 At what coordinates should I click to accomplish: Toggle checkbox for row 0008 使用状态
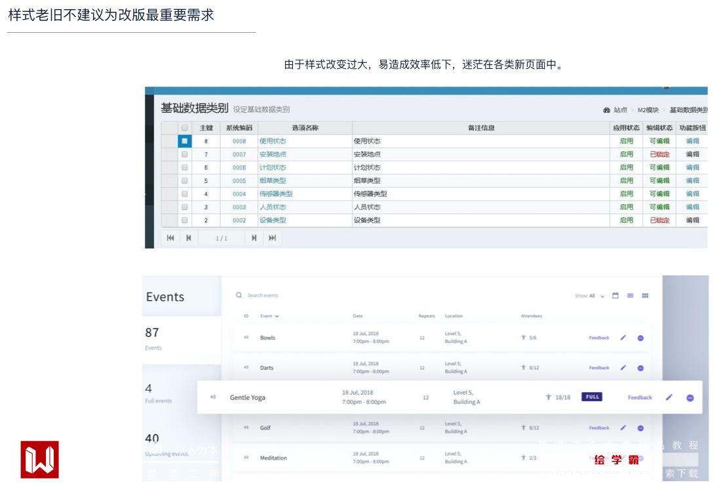[x=184, y=141]
